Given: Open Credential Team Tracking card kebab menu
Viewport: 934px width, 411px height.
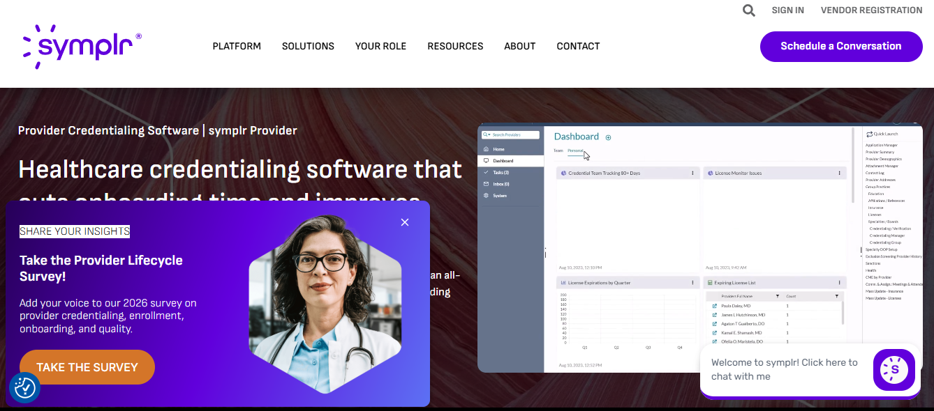Looking at the screenshot, I should point(692,173).
